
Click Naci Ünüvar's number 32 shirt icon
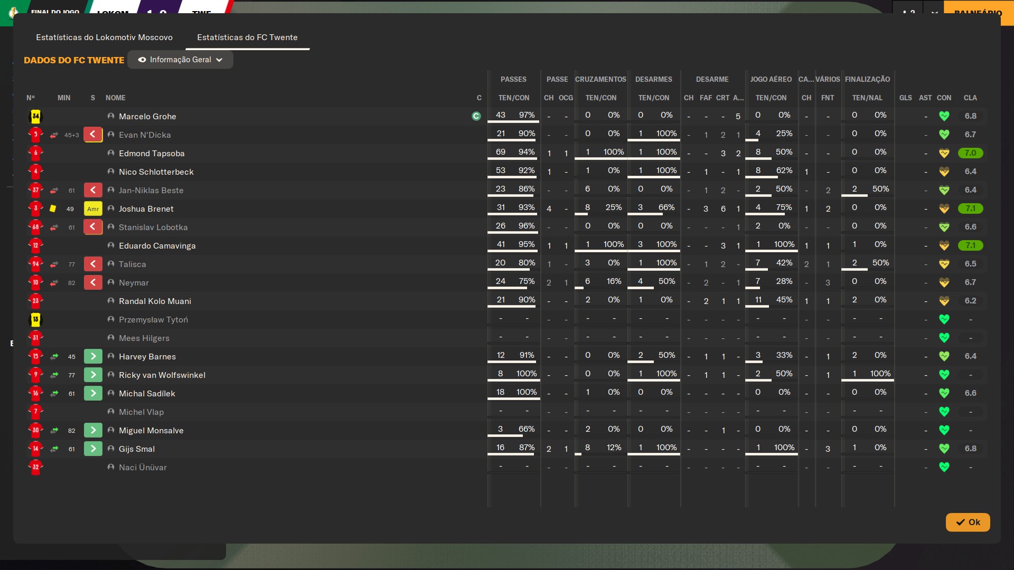pos(35,467)
